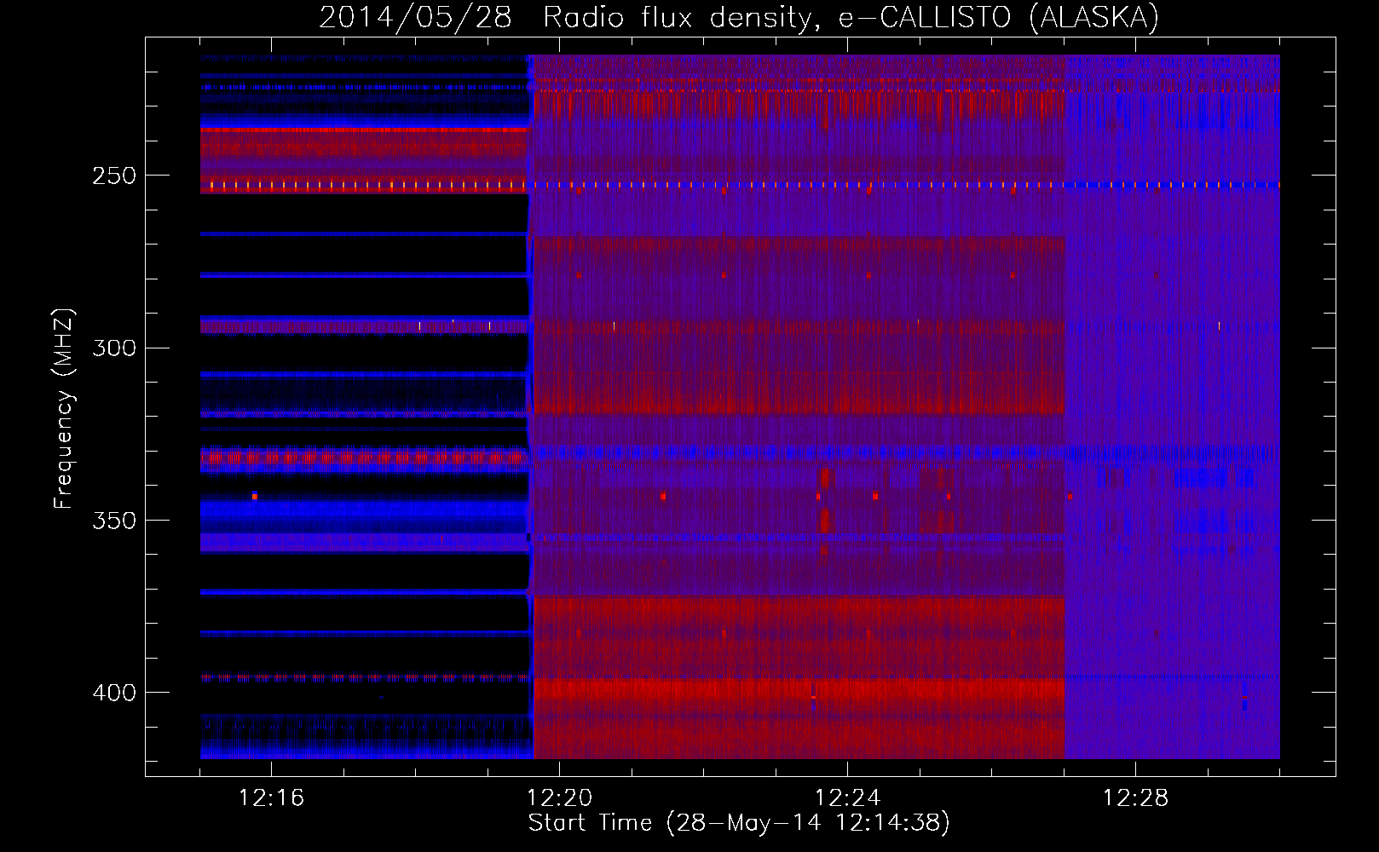The height and width of the screenshot is (852, 1379).
Task: Click the 12:24 time tick label
Action: (x=847, y=798)
